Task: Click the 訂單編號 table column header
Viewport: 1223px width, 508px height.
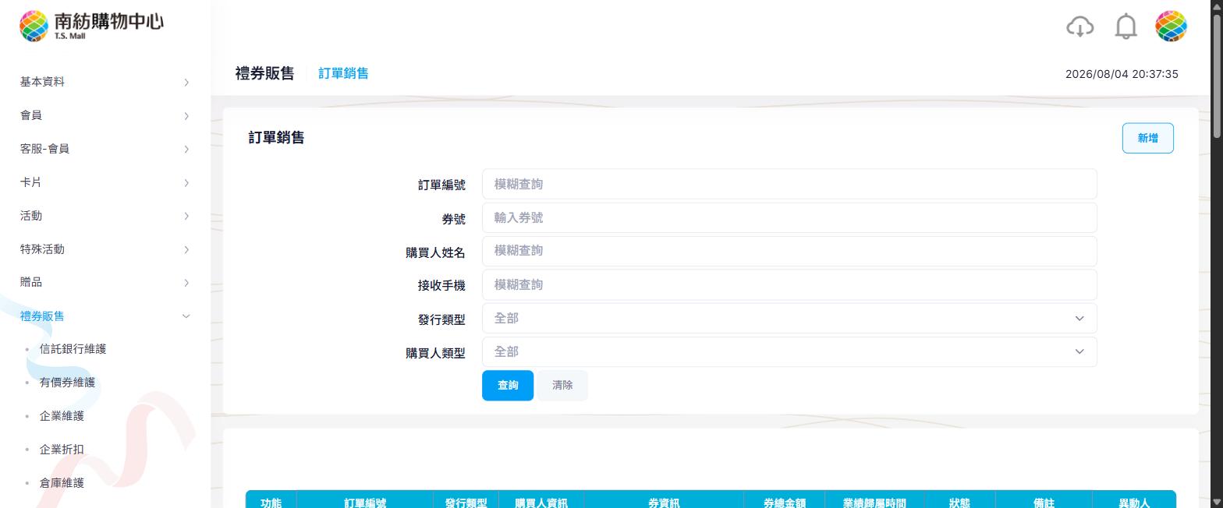Action: click(x=365, y=501)
